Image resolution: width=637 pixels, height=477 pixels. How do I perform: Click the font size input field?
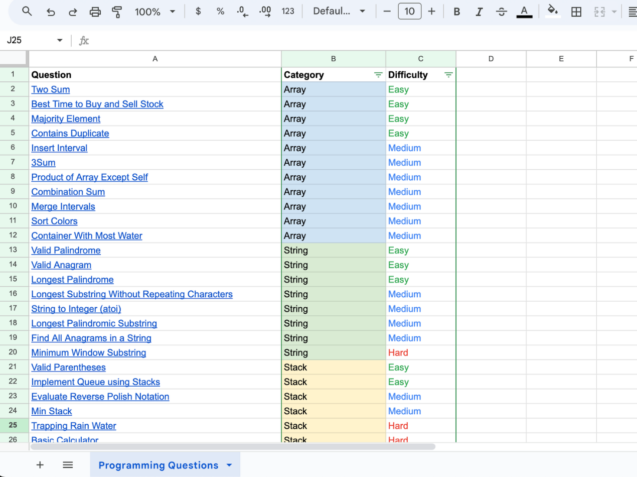click(409, 12)
